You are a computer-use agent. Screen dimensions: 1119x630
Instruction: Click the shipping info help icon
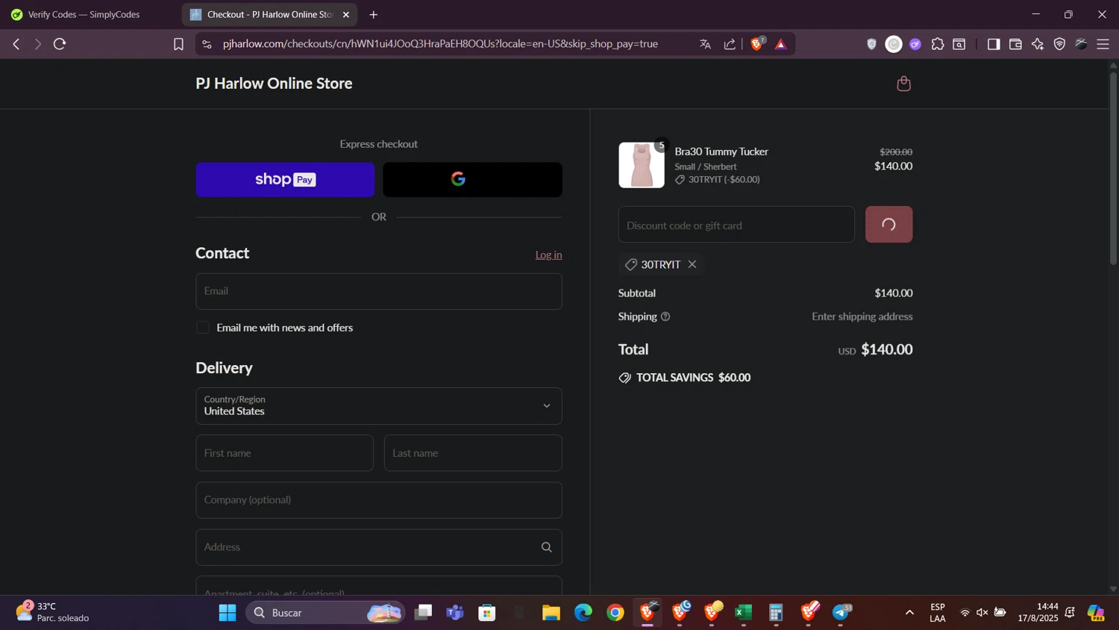coord(665,316)
